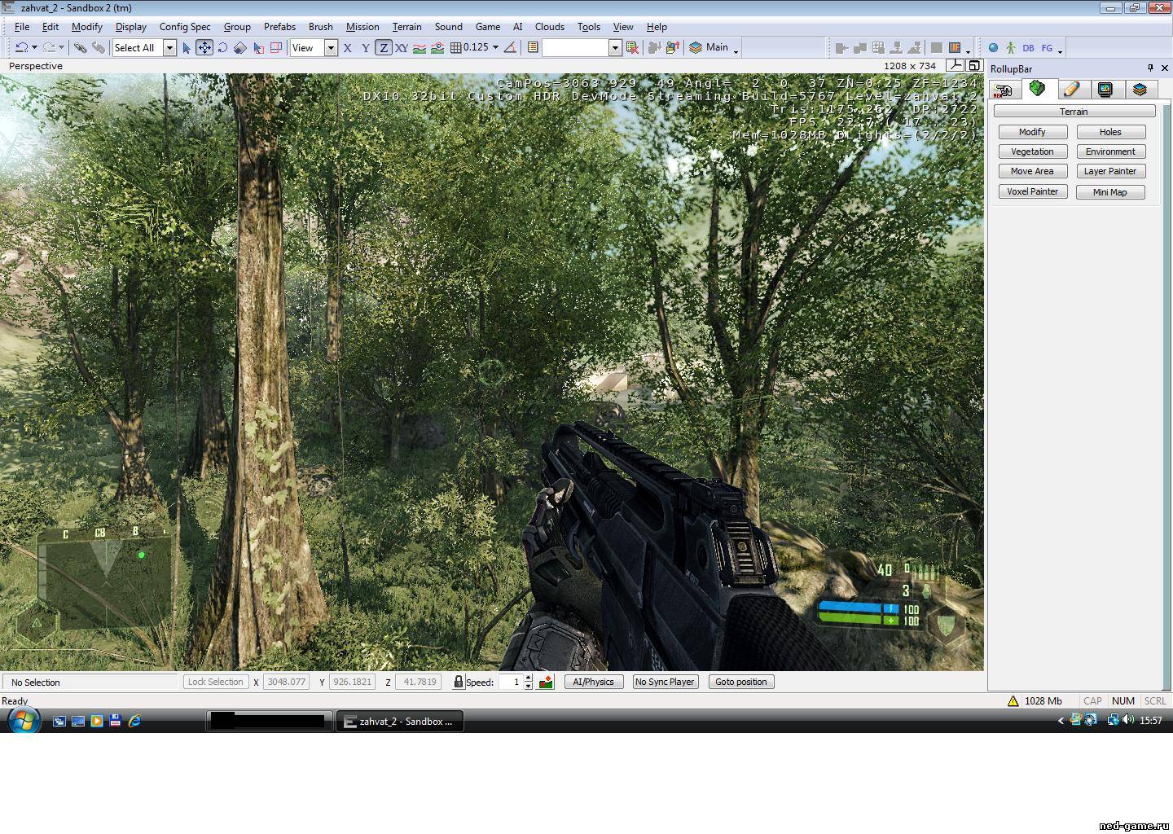Open the toolbar options arrow after FG

point(1060,51)
